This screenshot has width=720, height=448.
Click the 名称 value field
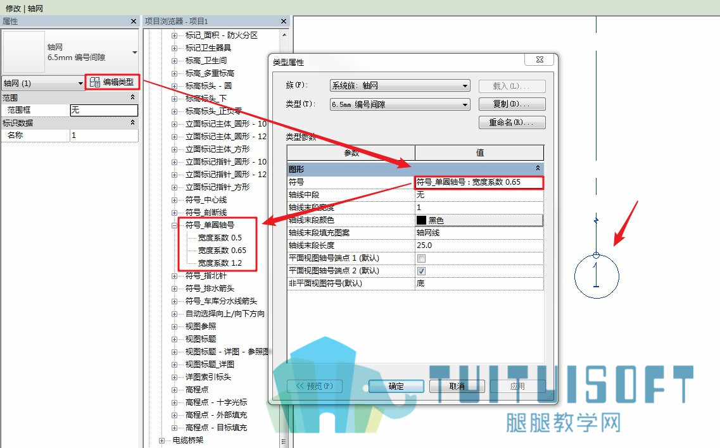[x=104, y=135]
